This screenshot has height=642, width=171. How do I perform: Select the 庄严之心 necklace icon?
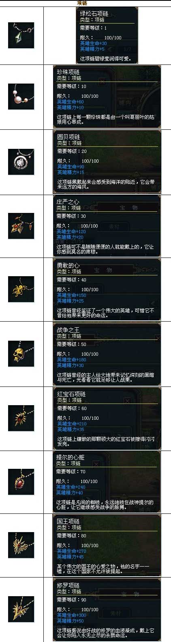click(21, 226)
